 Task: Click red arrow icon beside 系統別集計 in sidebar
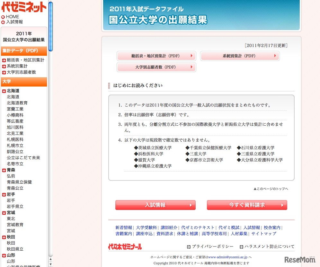(4, 66)
